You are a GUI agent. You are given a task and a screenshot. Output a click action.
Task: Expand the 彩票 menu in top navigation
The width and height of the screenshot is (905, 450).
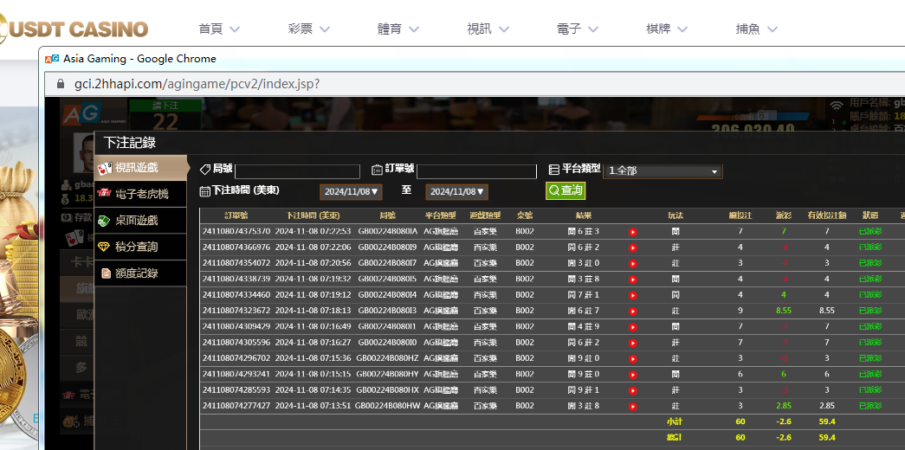[x=309, y=29]
